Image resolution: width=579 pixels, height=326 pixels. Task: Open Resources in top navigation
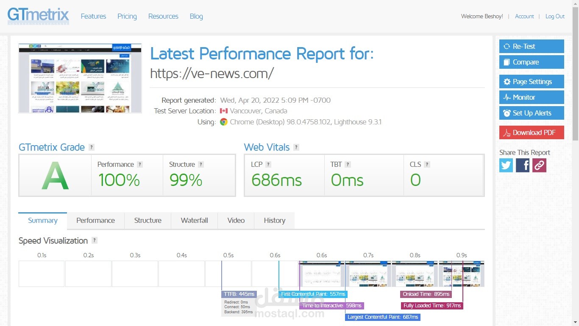pyautogui.click(x=163, y=16)
